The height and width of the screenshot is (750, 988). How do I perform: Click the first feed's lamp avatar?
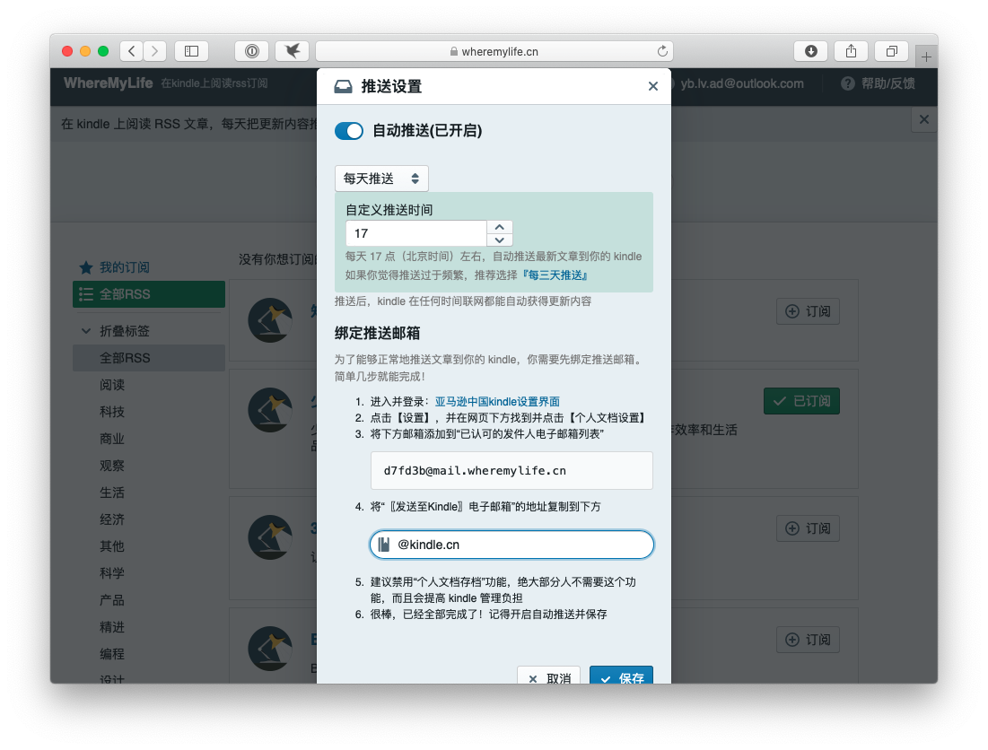point(270,320)
